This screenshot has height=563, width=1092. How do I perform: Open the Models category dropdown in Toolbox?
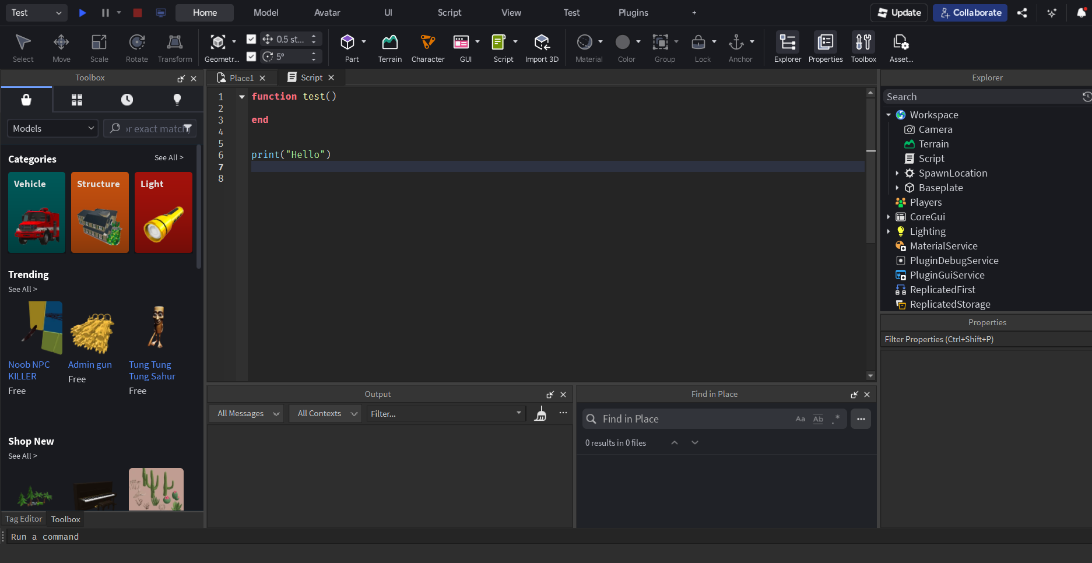52,128
